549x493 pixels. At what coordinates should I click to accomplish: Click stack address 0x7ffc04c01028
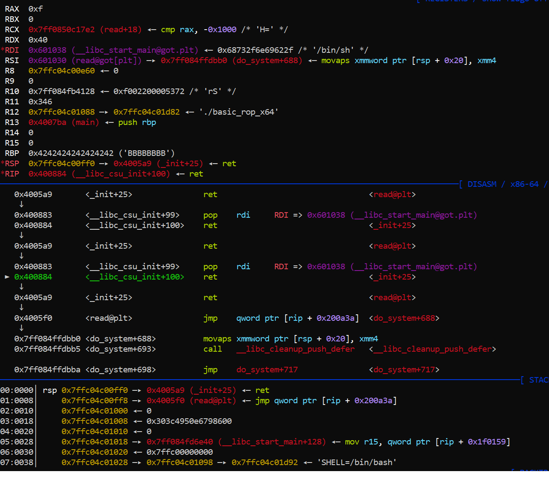click(x=95, y=463)
